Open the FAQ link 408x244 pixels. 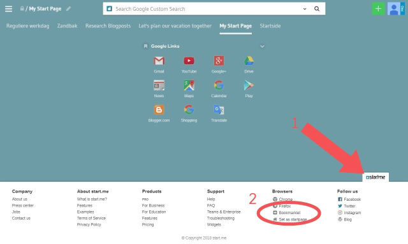211,206
